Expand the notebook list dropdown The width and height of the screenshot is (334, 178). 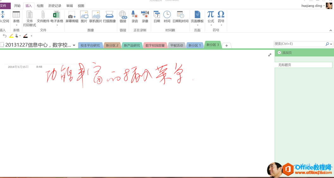coord(74,45)
